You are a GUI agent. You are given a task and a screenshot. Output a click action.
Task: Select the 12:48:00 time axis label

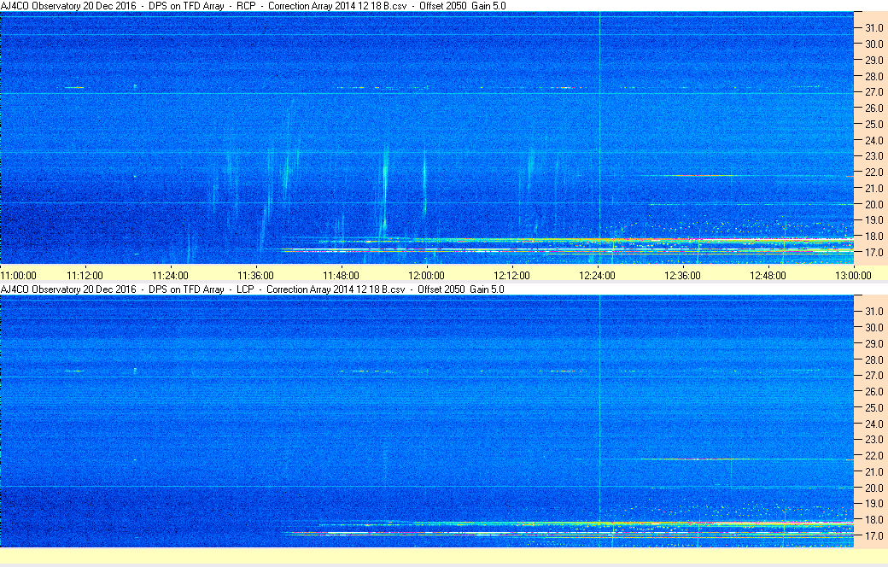click(x=768, y=275)
